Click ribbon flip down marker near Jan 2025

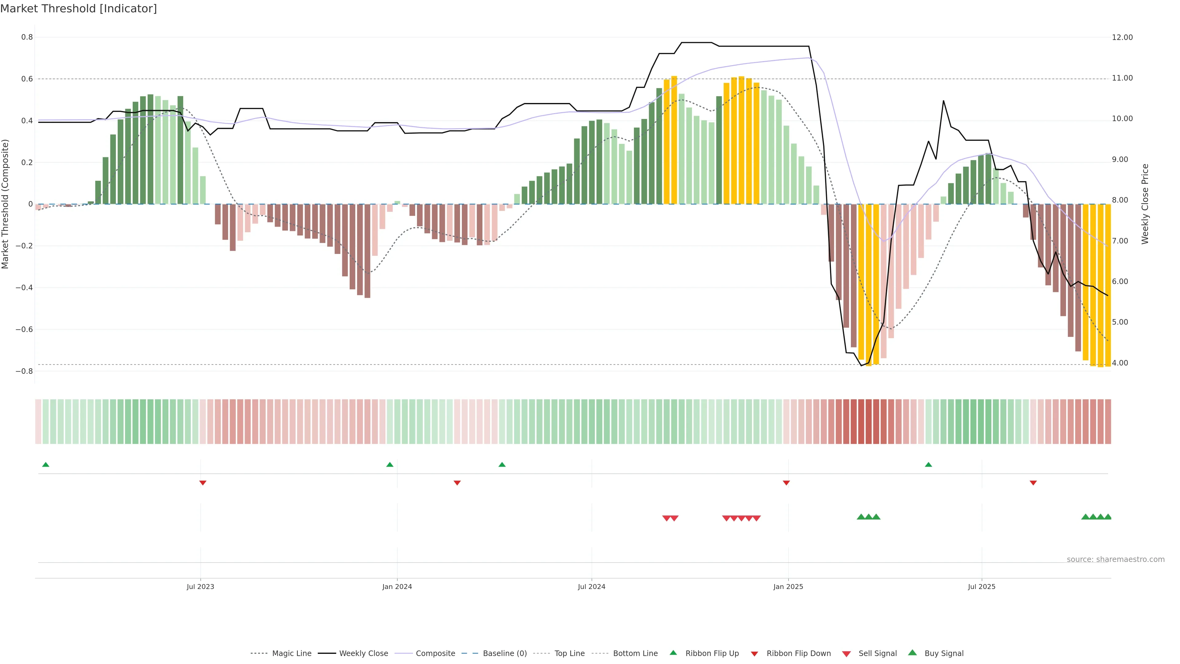click(786, 483)
